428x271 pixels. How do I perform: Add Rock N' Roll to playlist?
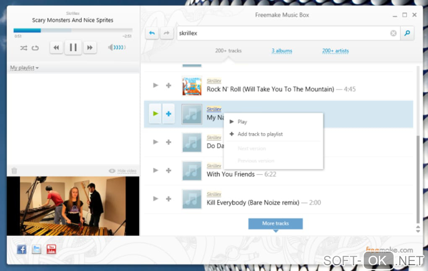[x=169, y=85]
